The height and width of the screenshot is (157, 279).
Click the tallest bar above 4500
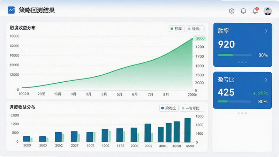tap(188, 130)
